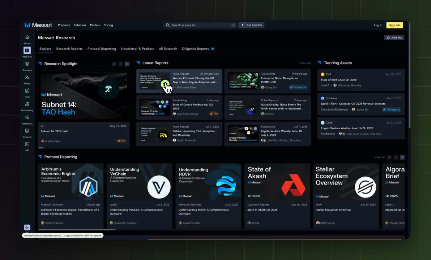Click the Log In link

[378, 25]
